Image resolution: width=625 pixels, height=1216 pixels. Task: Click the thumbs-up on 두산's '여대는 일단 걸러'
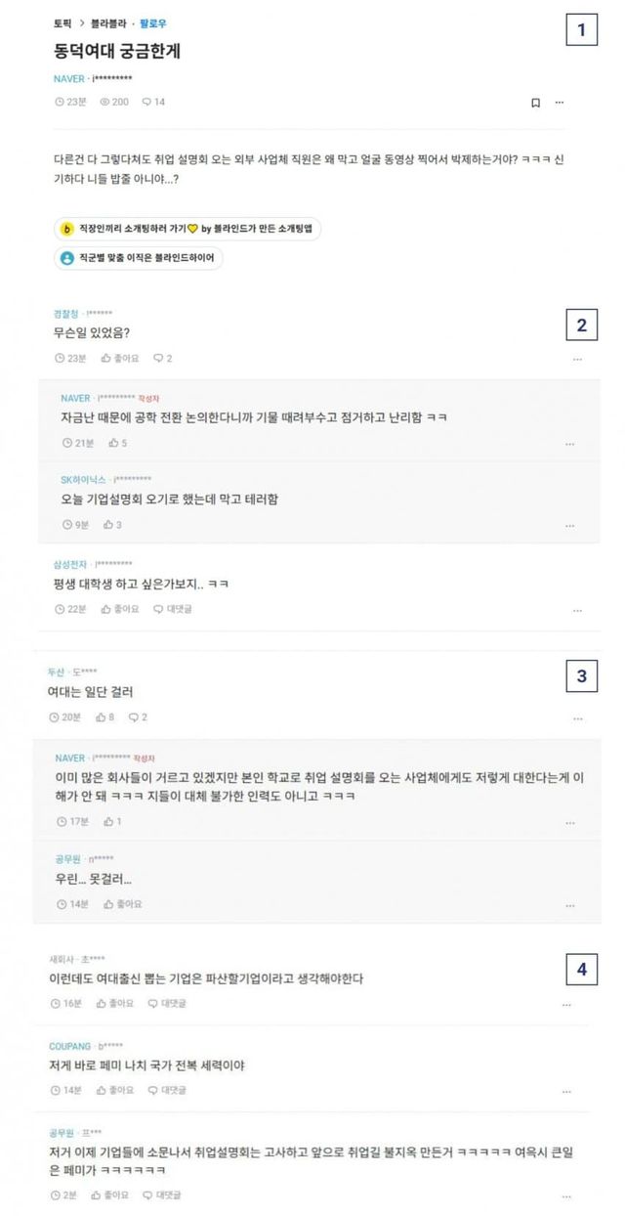click(x=101, y=717)
